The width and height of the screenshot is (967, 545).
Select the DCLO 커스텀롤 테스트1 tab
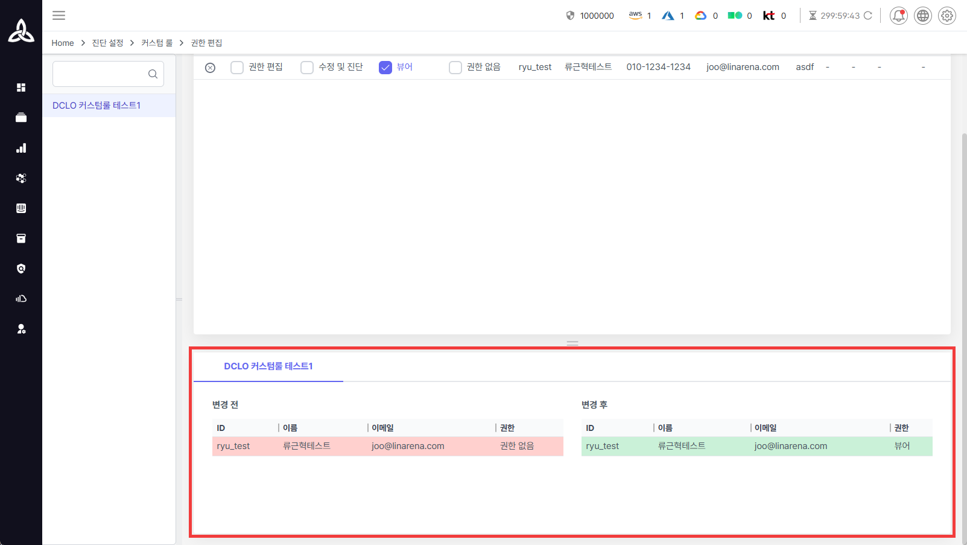pos(268,366)
